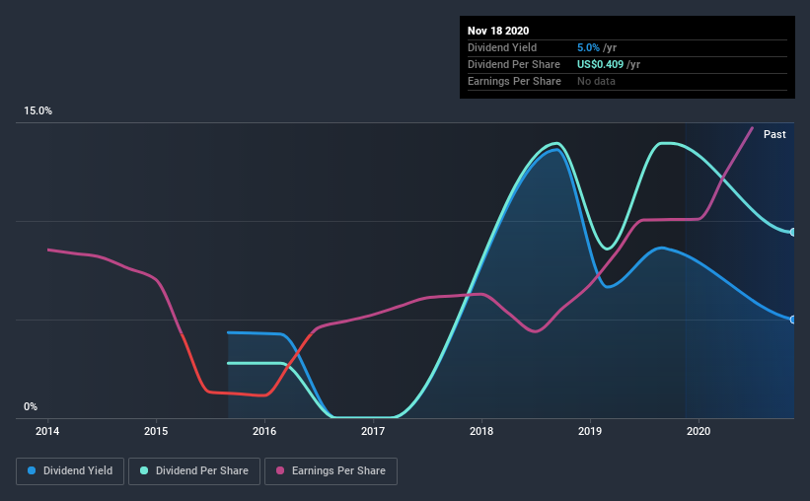Click the tooltip 'Dividend Per Share' row label
The image size is (810, 501).
click(513, 64)
